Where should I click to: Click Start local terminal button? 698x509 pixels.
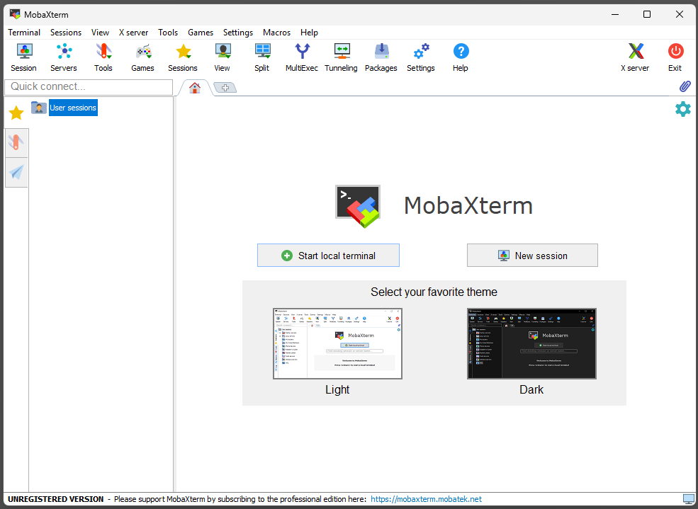328,256
